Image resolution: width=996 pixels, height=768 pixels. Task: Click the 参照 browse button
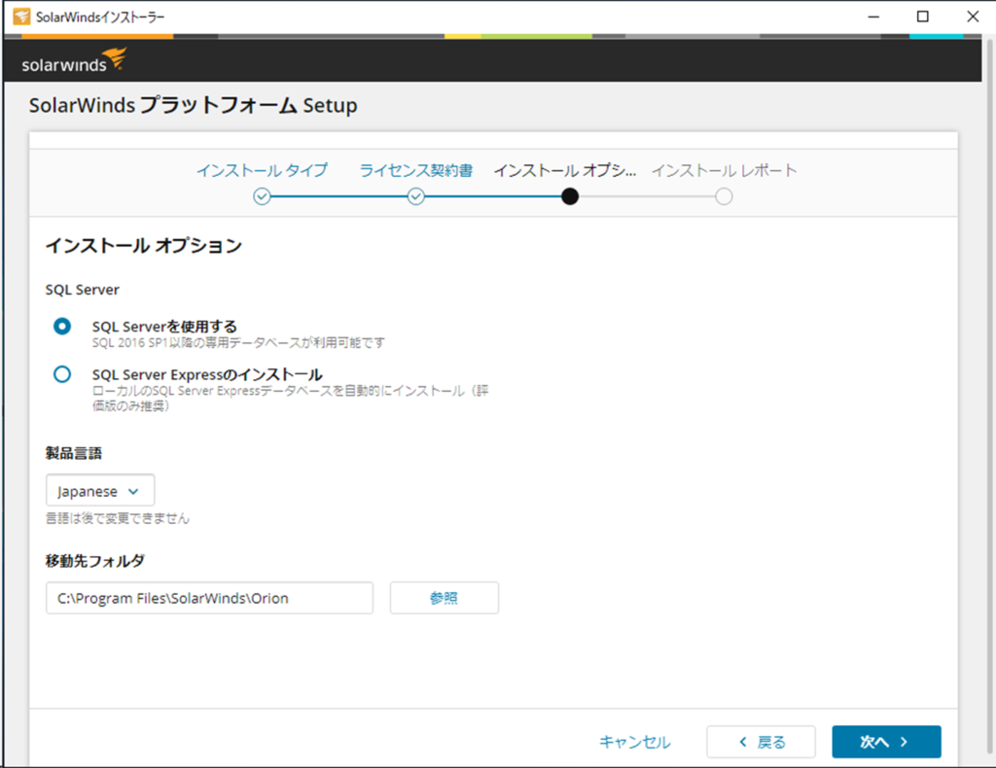point(444,598)
